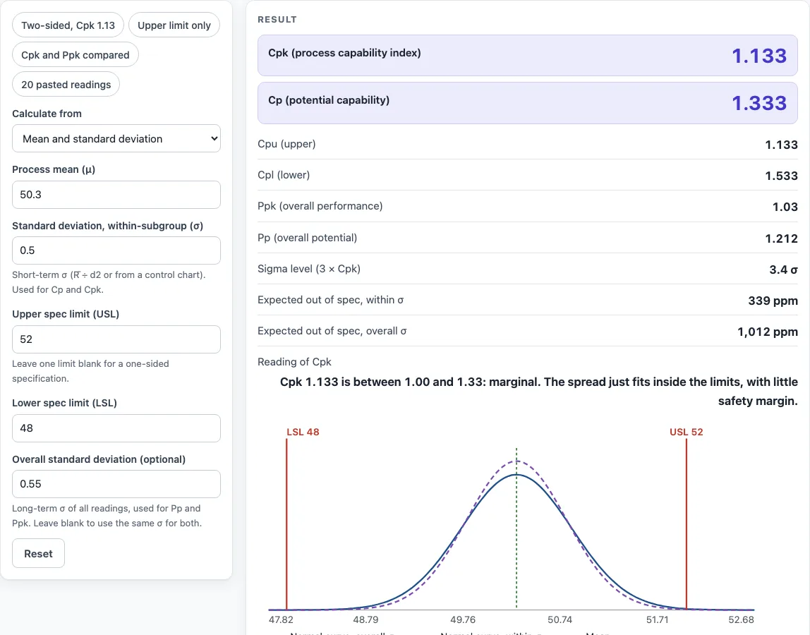
Task: Select the Cpk result value 1.133
Action: tap(759, 56)
